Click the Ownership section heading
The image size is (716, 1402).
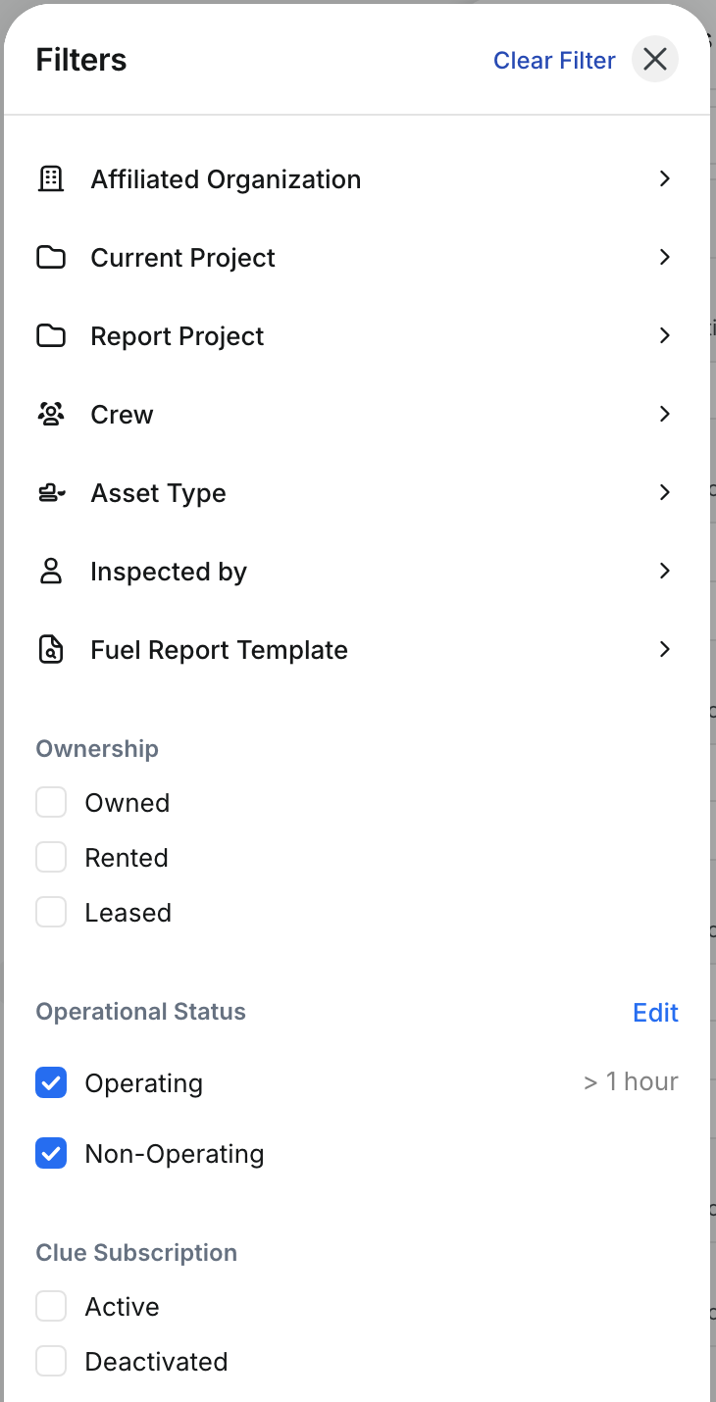(97, 749)
